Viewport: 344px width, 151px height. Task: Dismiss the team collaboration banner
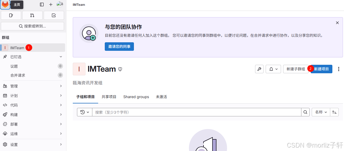point(337,23)
